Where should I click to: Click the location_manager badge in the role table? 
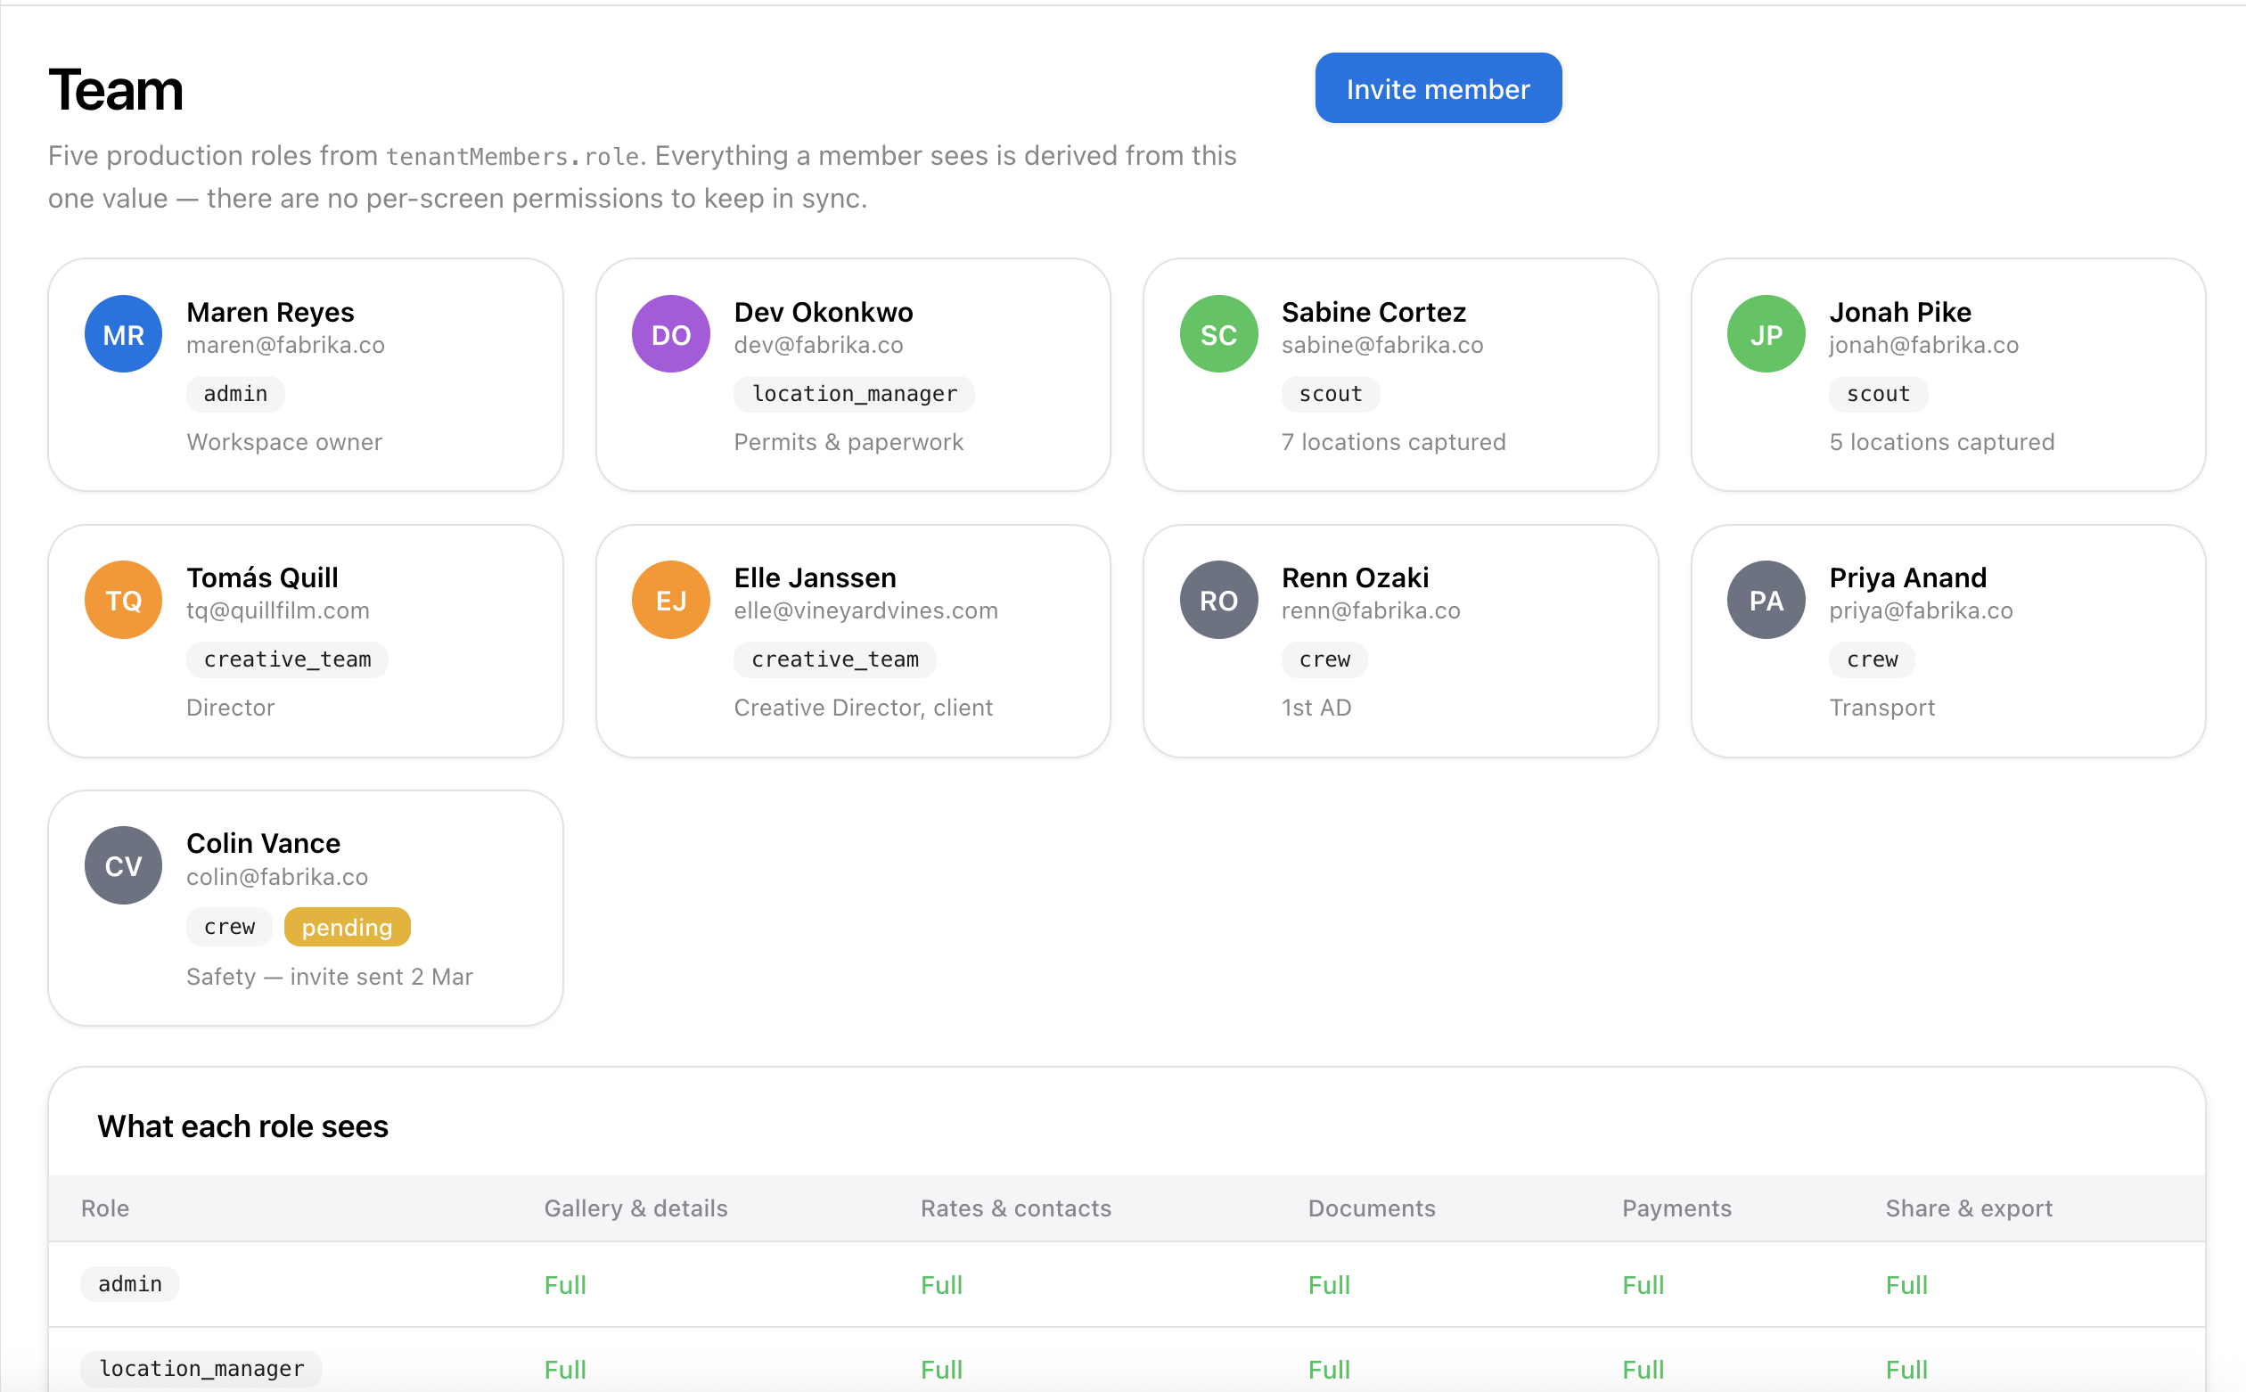[x=201, y=1369]
